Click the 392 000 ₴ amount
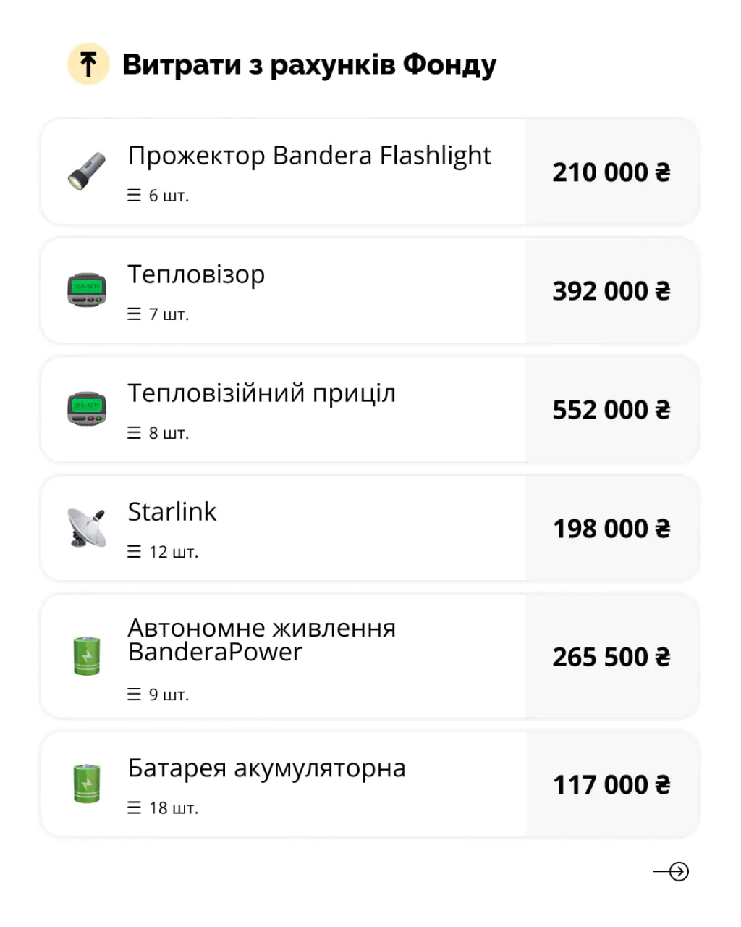 coord(611,291)
